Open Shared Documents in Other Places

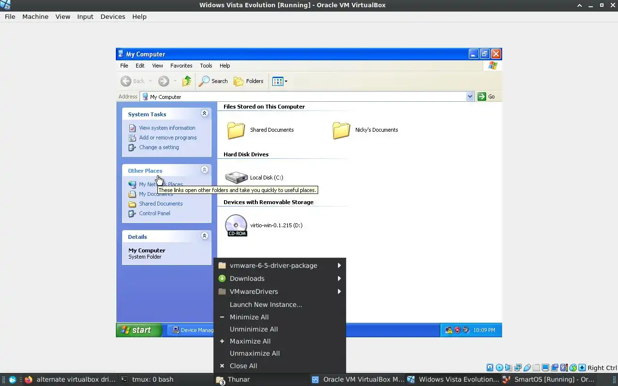pyautogui.click(x=161, y=204)
